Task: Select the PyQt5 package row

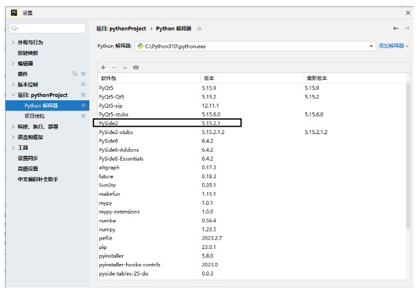Action: pos(252,88)
